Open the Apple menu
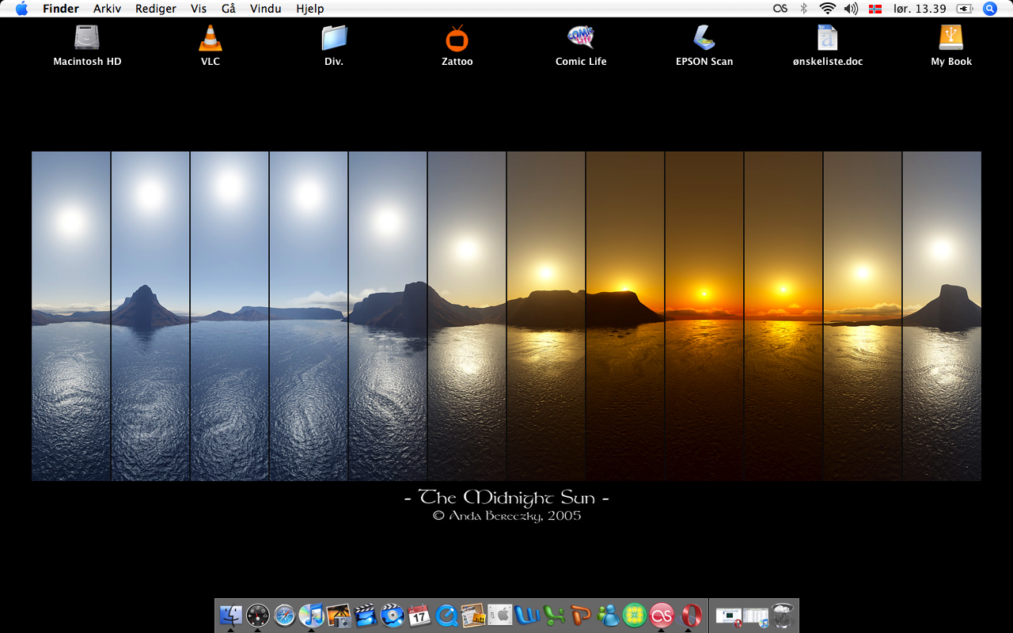Image resolution: width=1013 pixels, height=633 pixels. click(21, 9)
